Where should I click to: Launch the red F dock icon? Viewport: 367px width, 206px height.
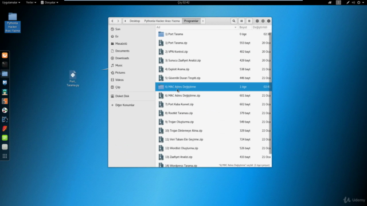(x=5, y=128)
